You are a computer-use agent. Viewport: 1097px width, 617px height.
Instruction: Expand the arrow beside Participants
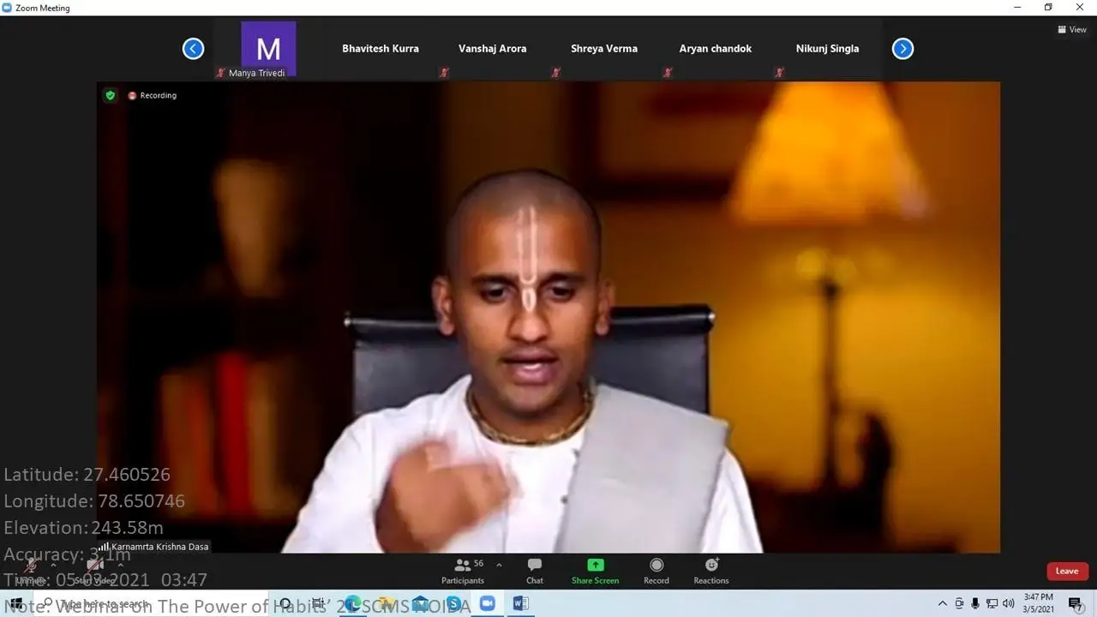[x=499, y=565]
